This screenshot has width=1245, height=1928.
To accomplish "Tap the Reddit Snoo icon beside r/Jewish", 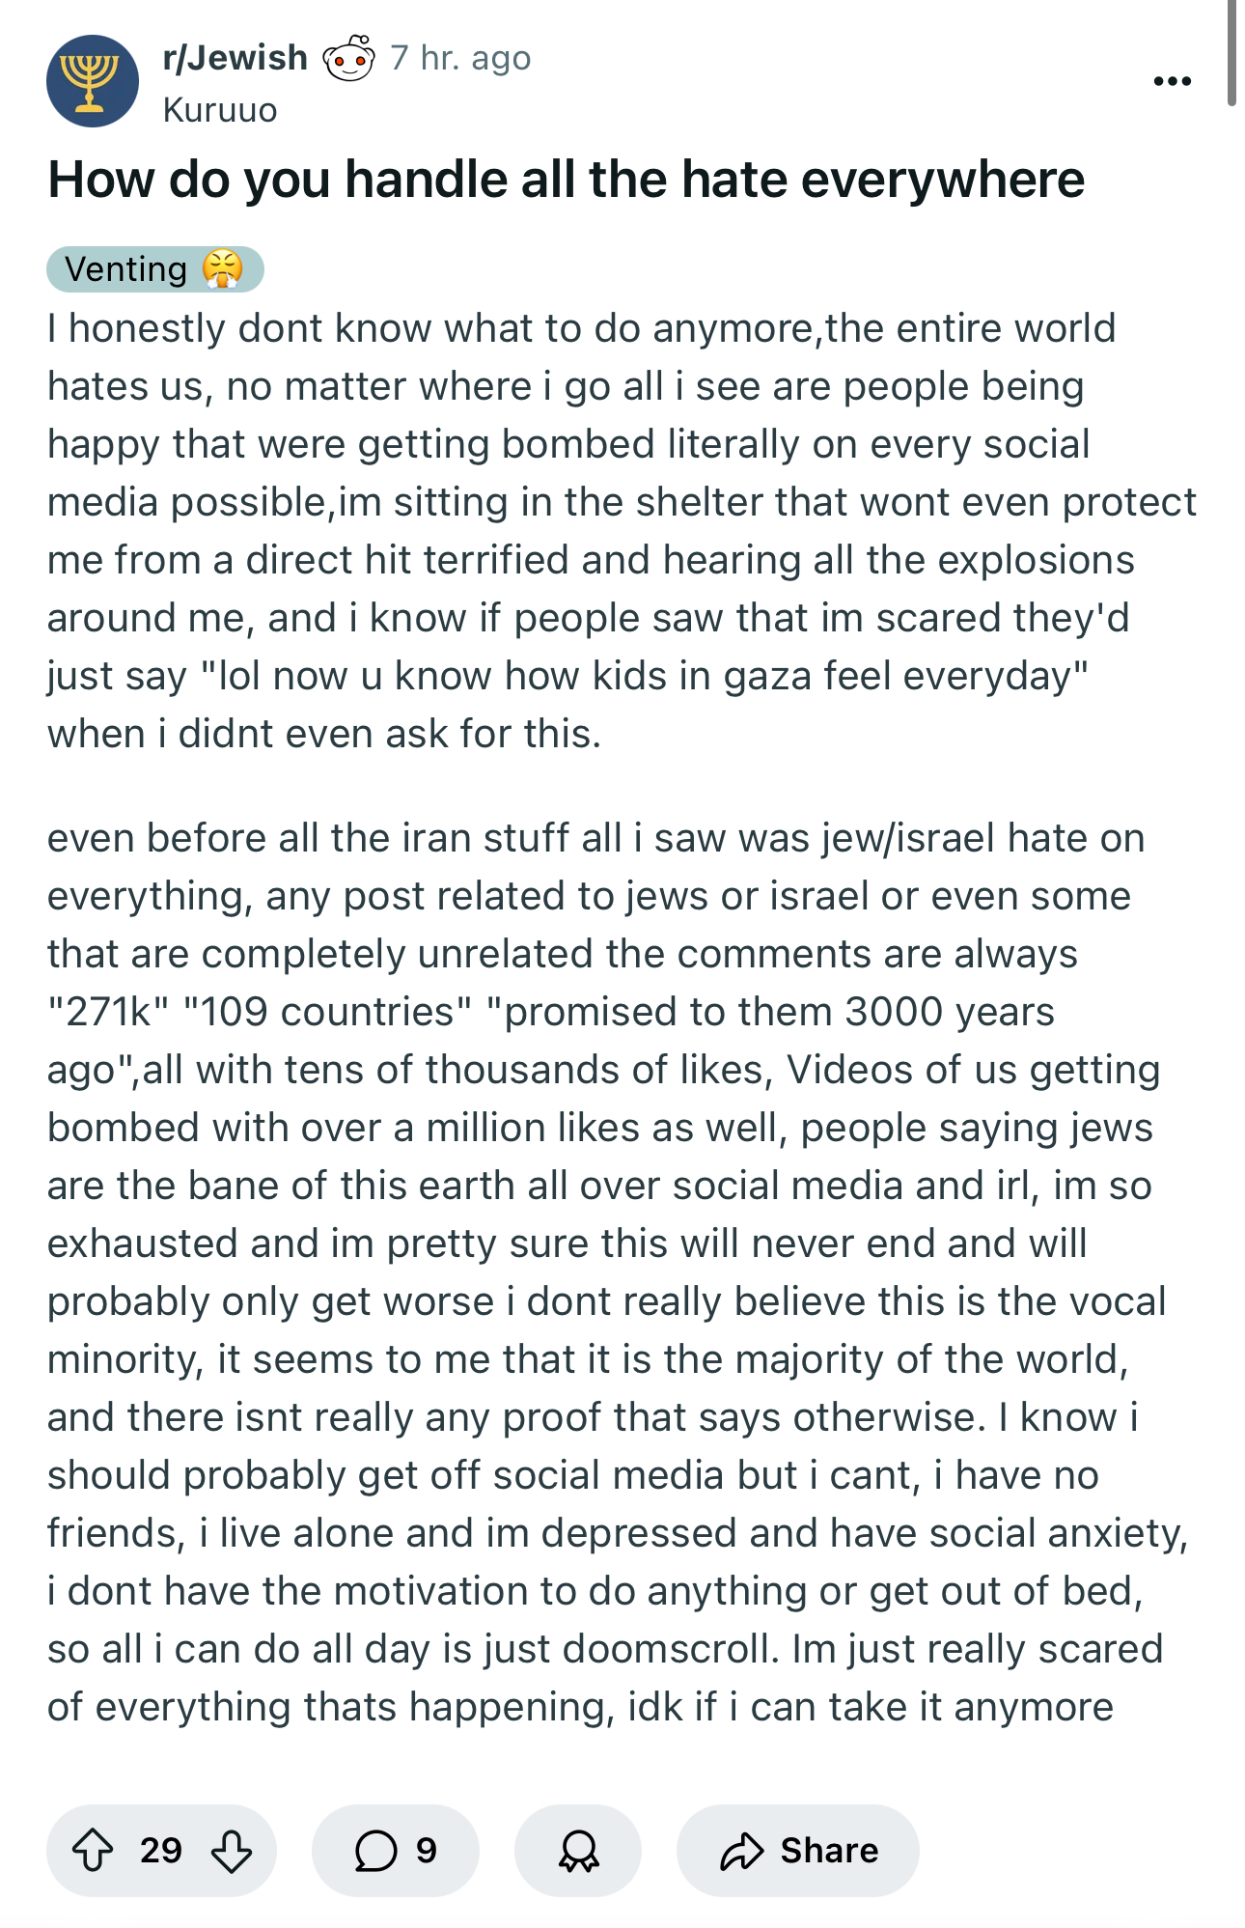I will point(348,59).
